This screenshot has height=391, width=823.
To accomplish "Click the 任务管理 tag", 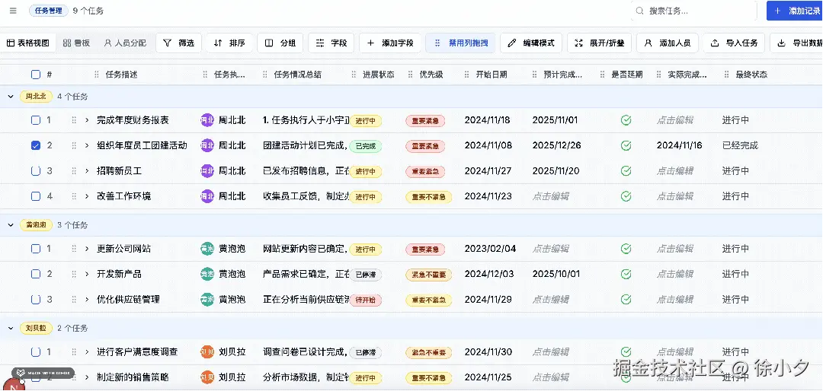I will point(49,11).
